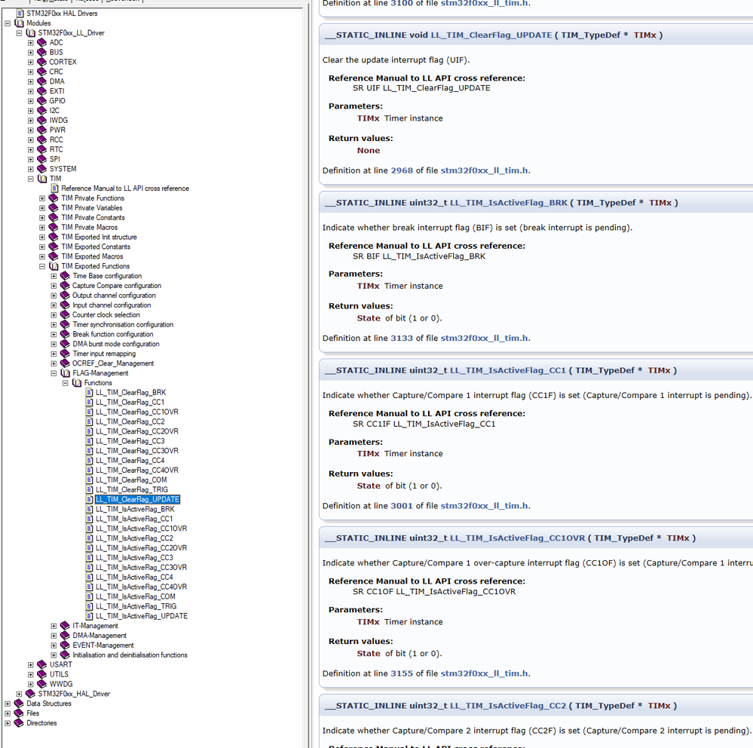
Task: Expand the RCC module node
Action: (30, 139)
